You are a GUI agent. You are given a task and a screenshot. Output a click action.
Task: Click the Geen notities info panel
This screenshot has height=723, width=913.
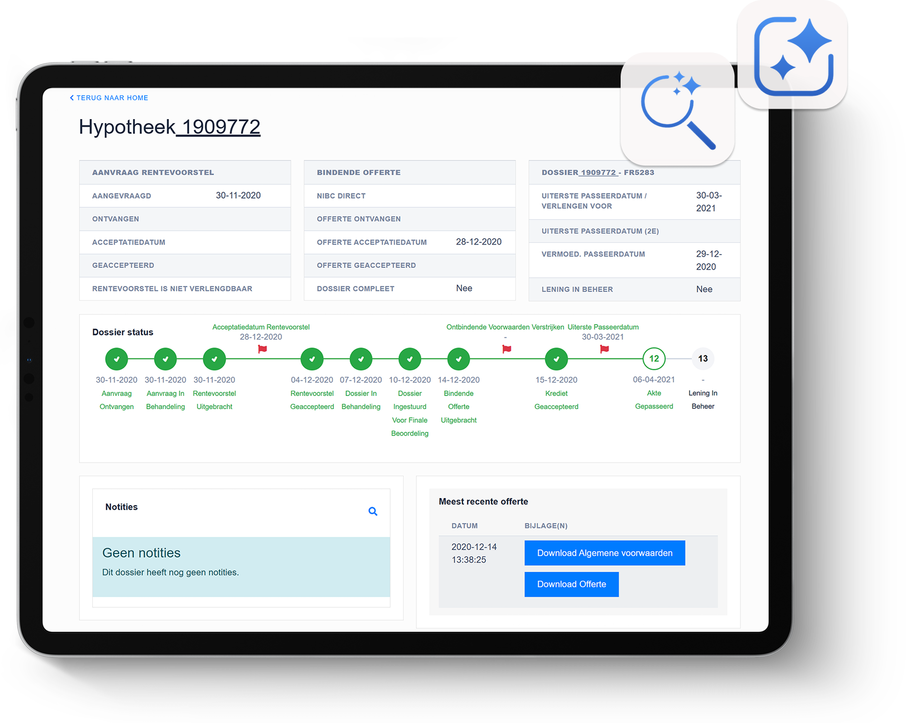point(241,566)
